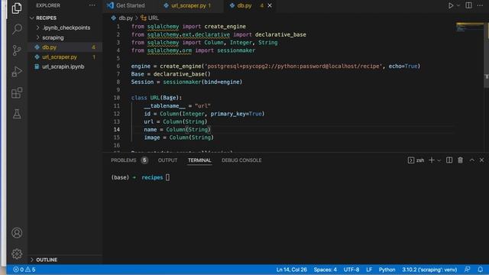Click the feedback icon in status bar

click(467, 270)
